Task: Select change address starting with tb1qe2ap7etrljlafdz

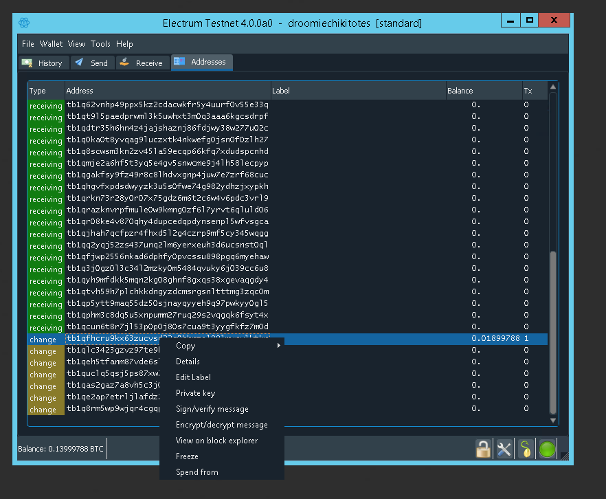Action: 113,397
